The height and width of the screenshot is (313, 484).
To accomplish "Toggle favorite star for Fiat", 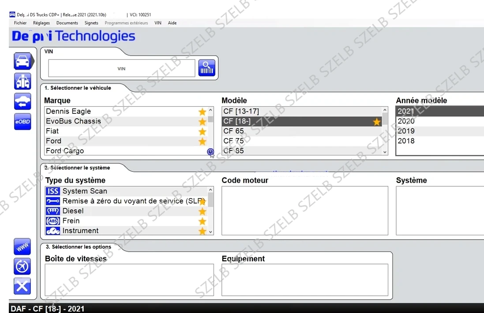I will tap(202, 131).
